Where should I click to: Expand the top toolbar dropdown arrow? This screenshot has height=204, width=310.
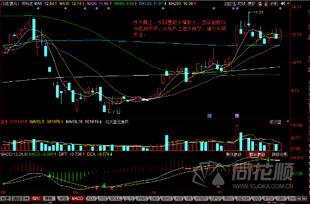[x=288, y=3]
